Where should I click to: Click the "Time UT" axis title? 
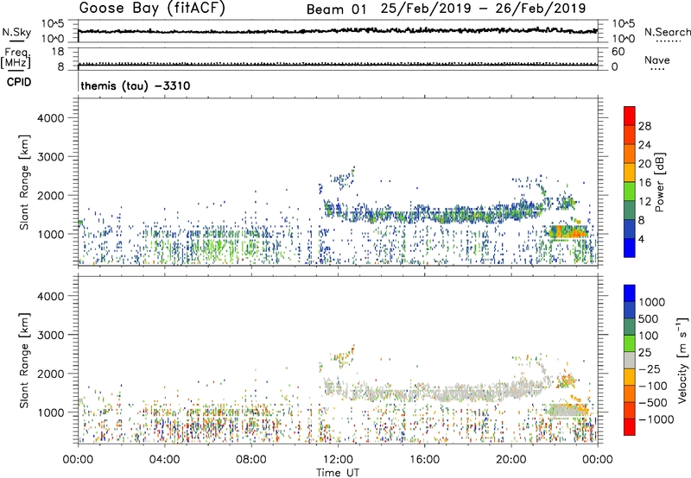(338, 473)
